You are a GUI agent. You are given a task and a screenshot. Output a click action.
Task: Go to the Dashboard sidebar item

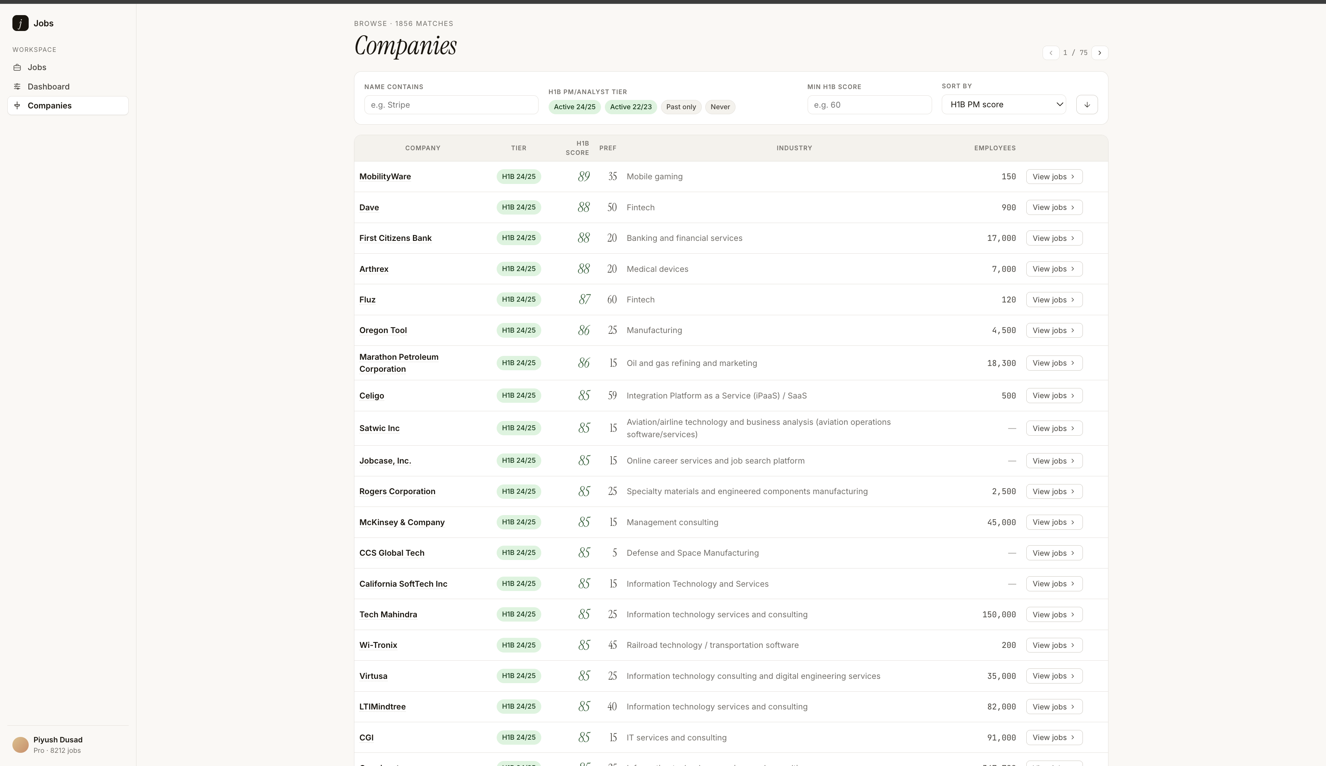(68, 86)
